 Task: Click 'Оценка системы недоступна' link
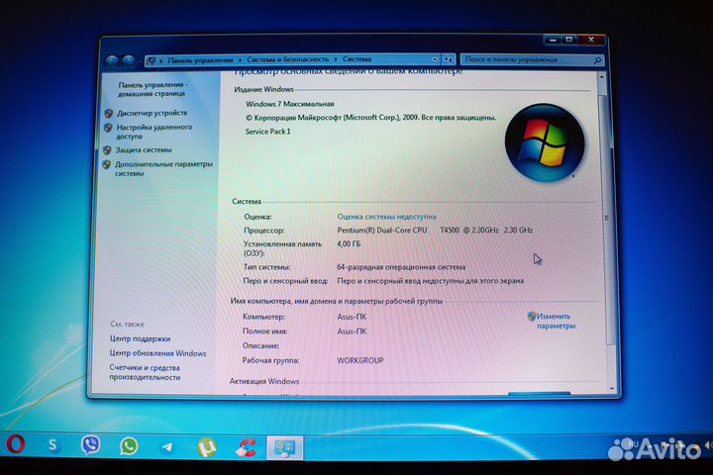386,216
